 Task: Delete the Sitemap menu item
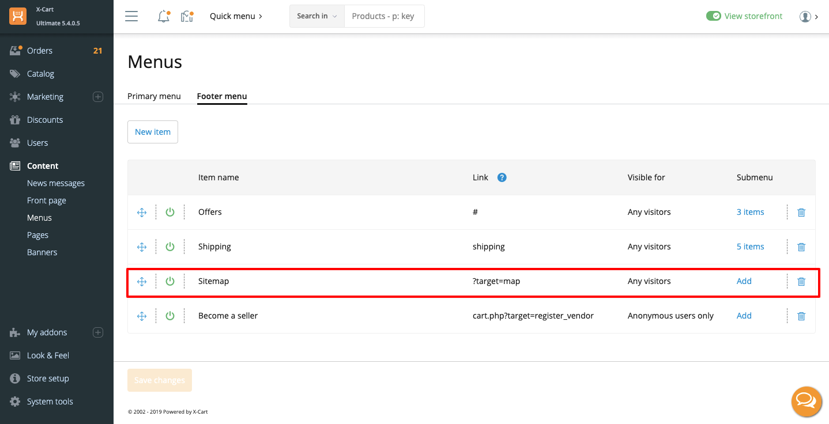coord(801,282)
